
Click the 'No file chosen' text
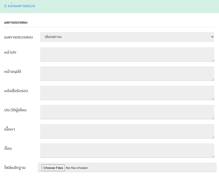coord(77,168)
